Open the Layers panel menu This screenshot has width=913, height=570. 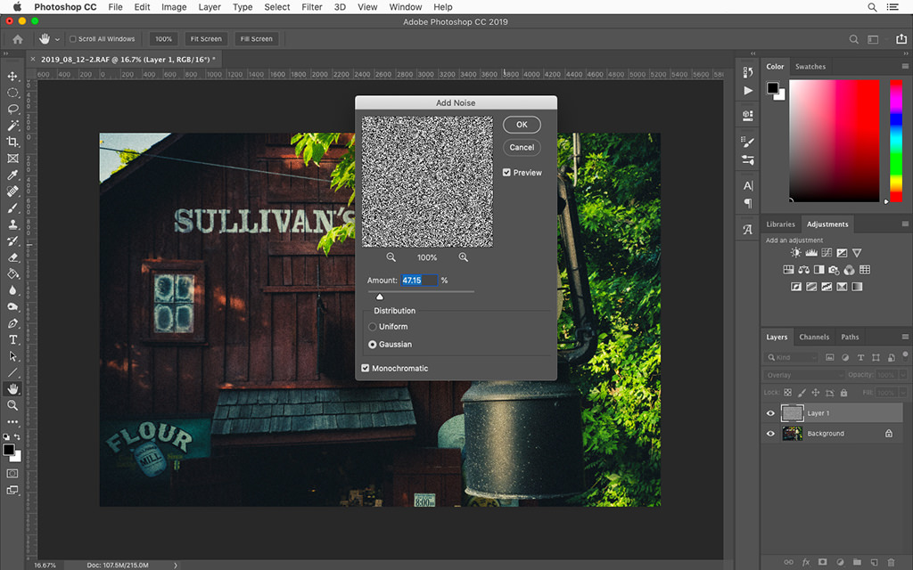tap(905, 337)
